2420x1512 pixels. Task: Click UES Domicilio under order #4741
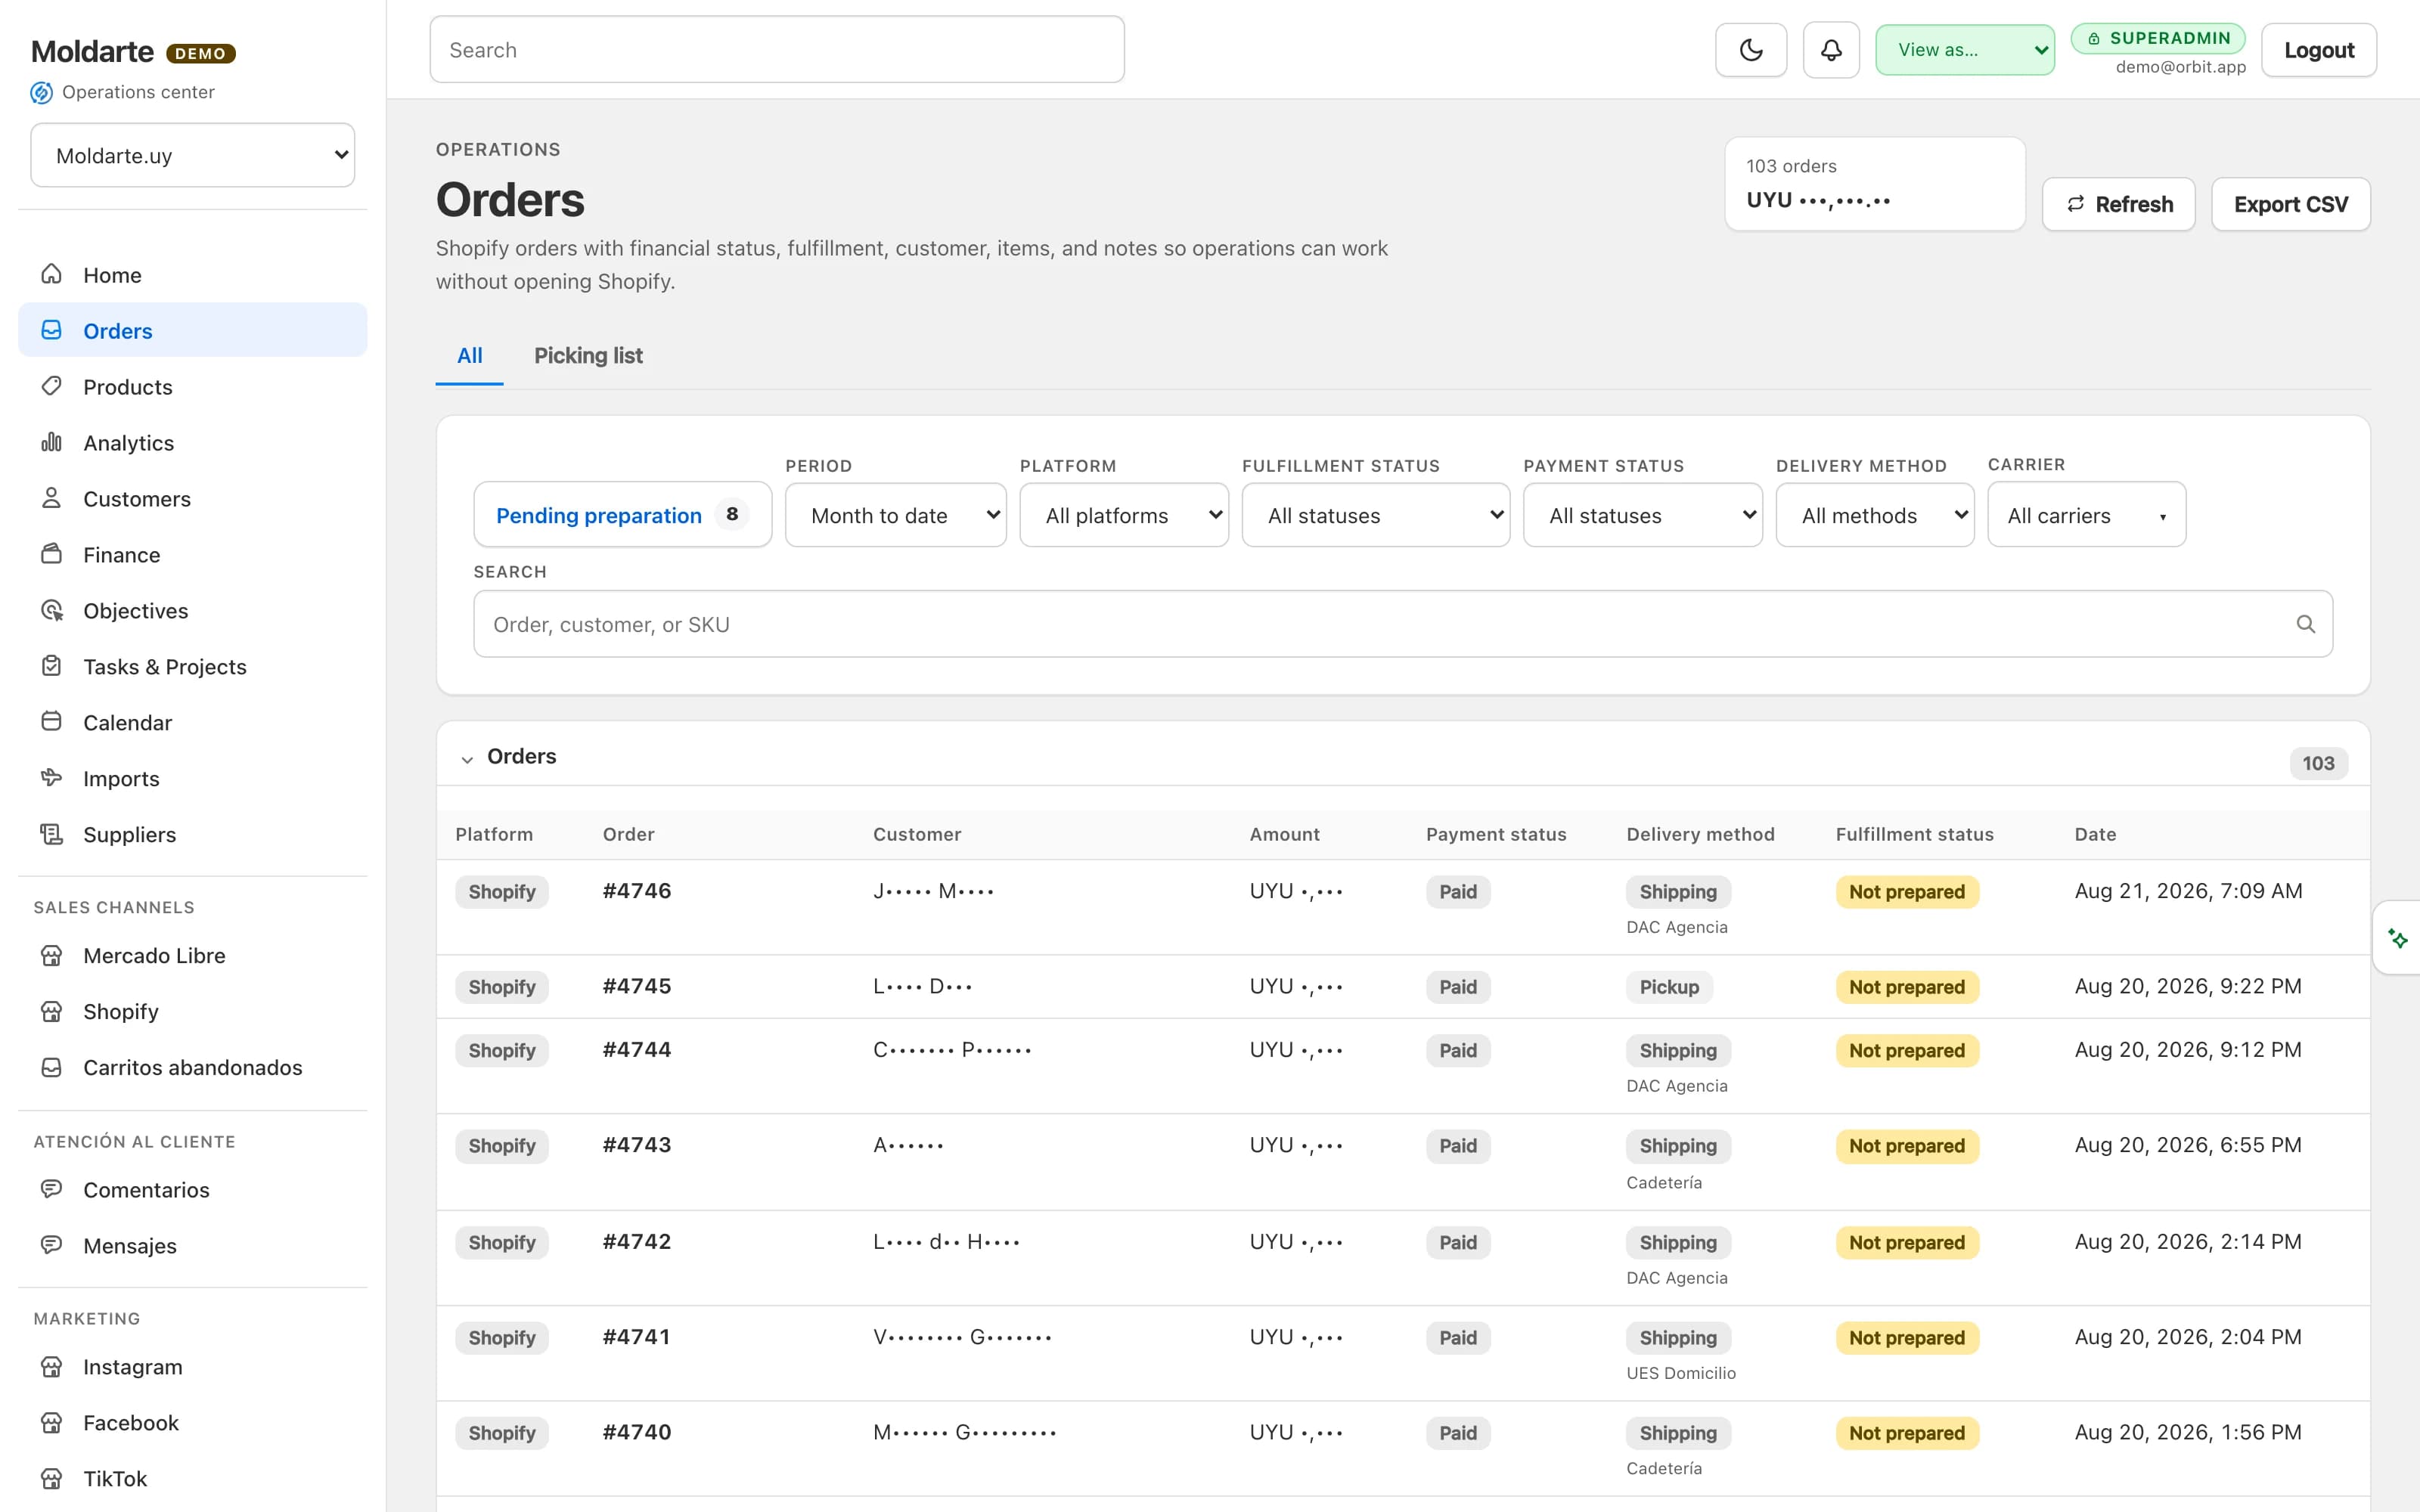[1681, 1373]
